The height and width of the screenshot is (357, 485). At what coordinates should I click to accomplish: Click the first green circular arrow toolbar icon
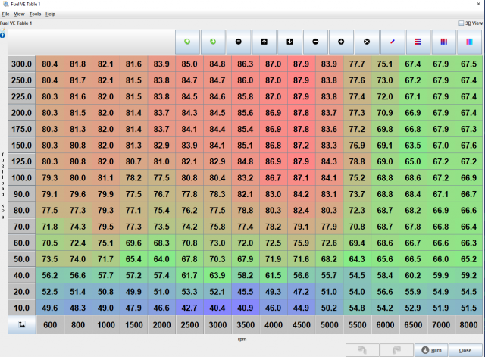(187, 41)
